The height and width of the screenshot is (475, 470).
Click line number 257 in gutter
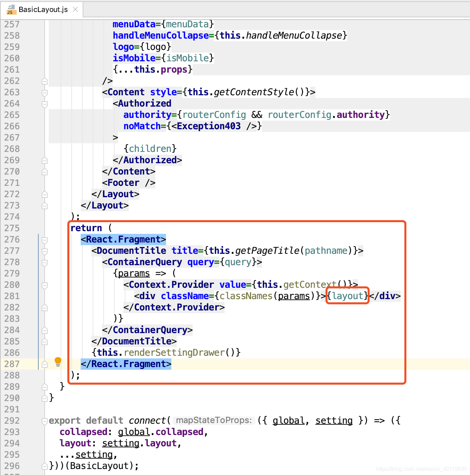pos(12,24)
